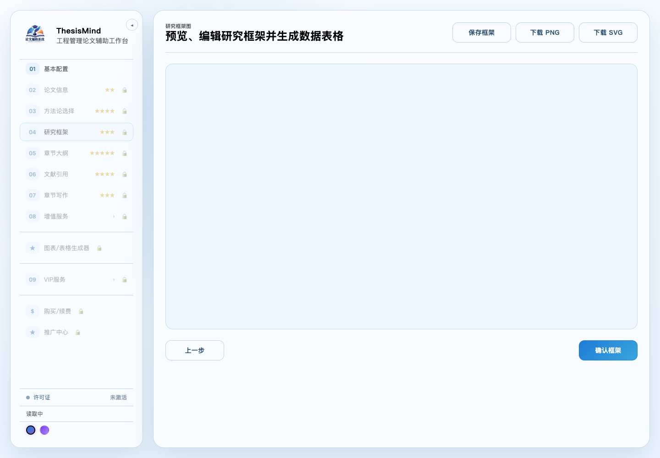The image size is (660, 458).
Task: Click the 工程管理论文辅助工作台 subtitle
Action: [92, 41]
